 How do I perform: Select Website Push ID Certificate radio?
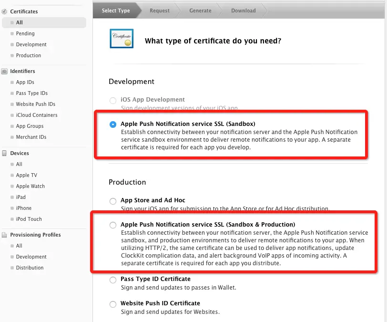113,304
